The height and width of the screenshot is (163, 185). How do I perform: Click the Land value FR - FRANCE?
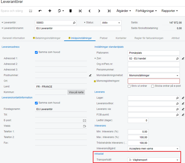click(x=44, y=87)
